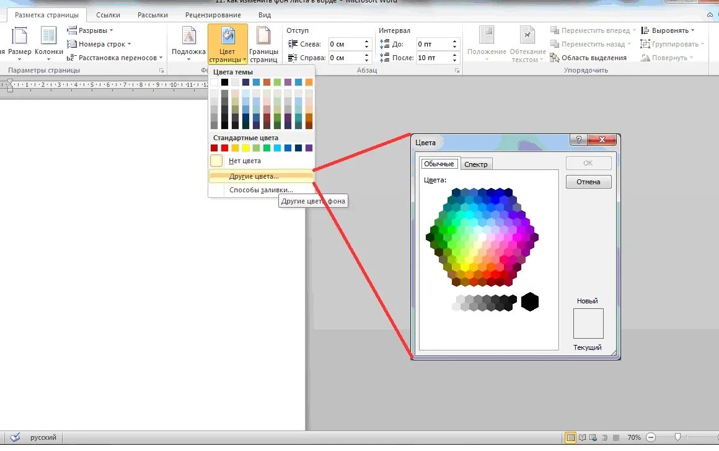Switch to Outline view icon
The width and height of the screenshot is (719, 451).
click(605, 438)
